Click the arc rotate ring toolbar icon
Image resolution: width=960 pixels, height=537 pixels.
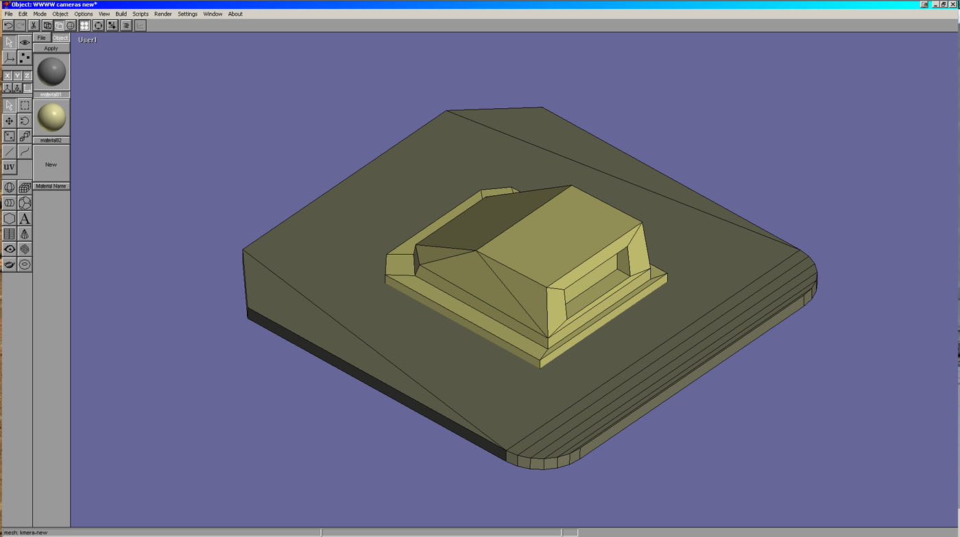point(98,25)
